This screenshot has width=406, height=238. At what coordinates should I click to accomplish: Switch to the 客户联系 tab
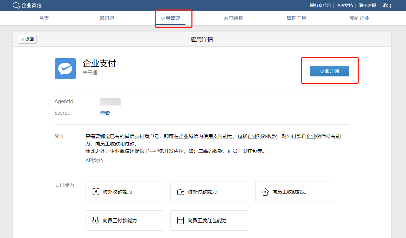[x=233, y=18]
